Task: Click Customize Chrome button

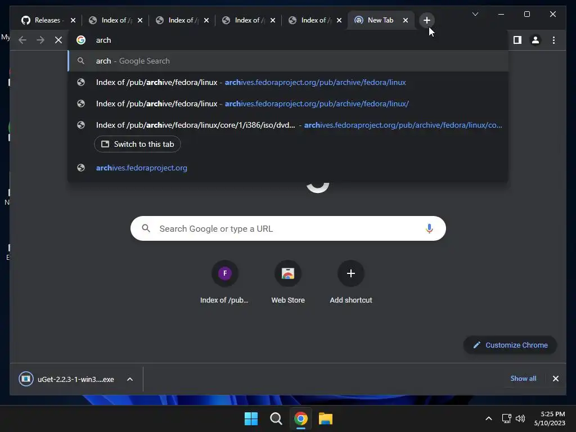Action: point(510,345)
